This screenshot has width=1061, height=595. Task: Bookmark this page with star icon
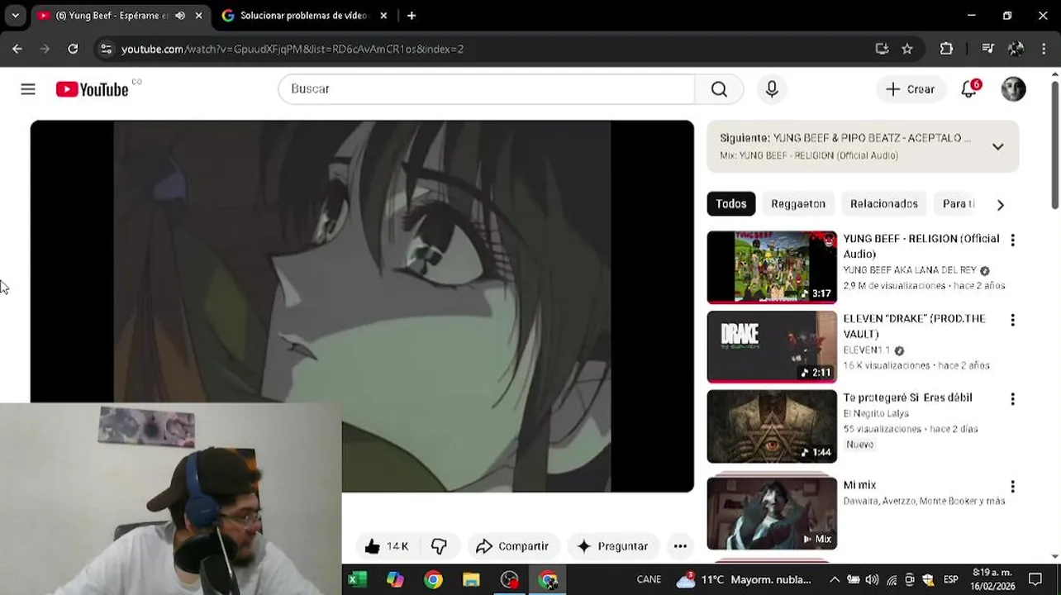907,49
